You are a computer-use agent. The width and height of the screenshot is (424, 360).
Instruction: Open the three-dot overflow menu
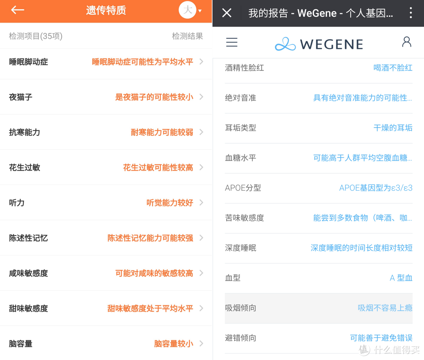(411, 13)
